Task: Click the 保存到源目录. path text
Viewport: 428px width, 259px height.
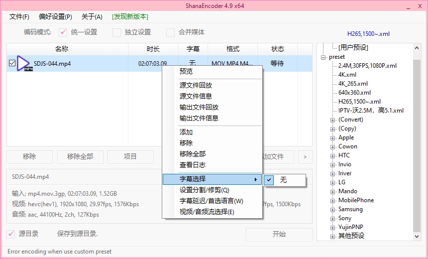Action: pos(77,234)
